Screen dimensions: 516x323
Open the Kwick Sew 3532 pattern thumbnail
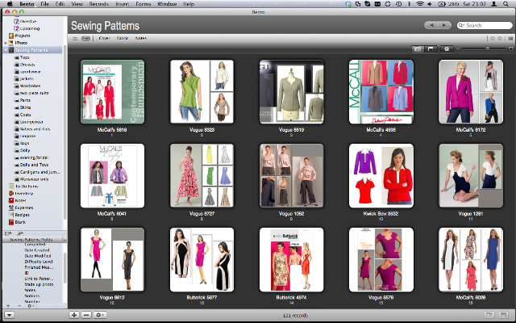point(381,176)
